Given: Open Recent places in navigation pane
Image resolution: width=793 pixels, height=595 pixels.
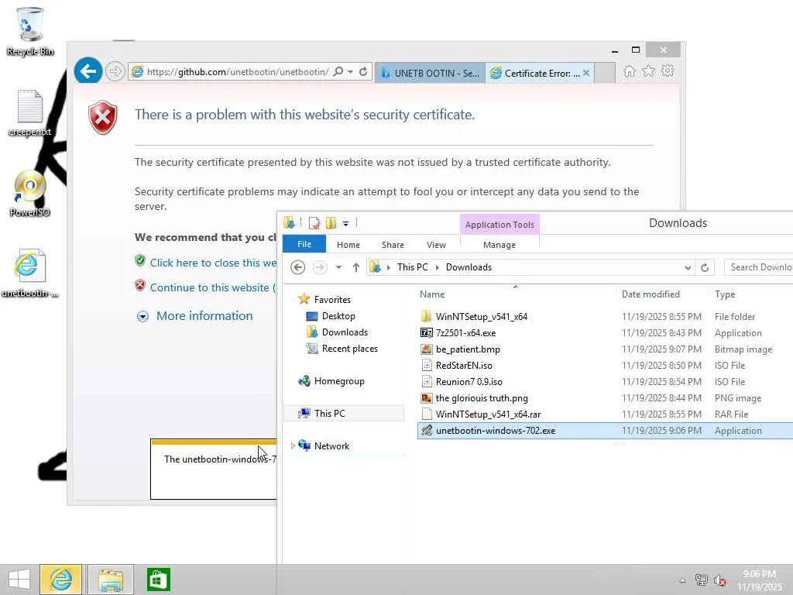Looking at the screenshot, I should (349, 349).
